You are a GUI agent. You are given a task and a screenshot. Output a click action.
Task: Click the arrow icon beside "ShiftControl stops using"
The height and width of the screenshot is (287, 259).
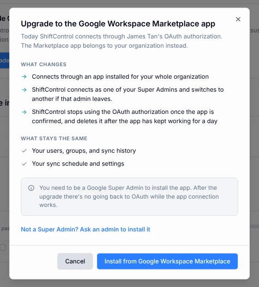point(24,112)
